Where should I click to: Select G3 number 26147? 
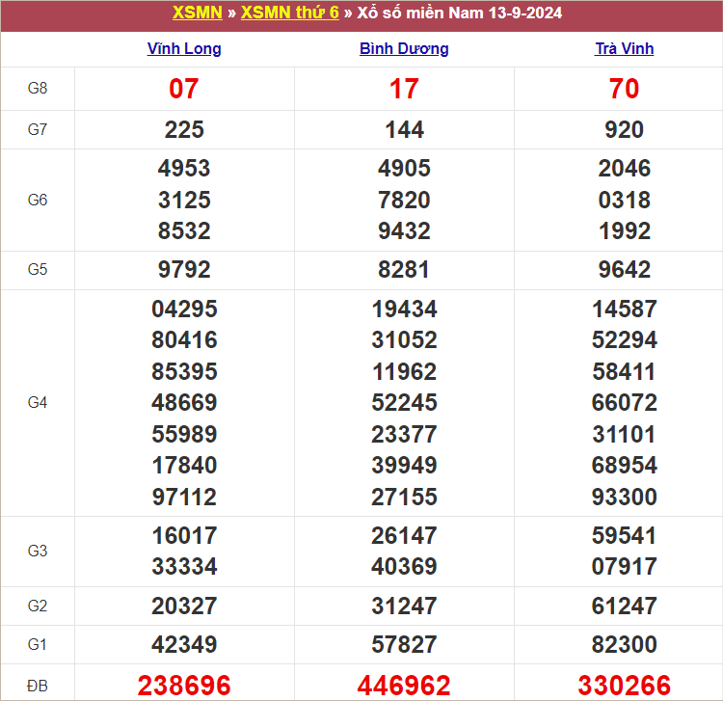pos(404,535)
